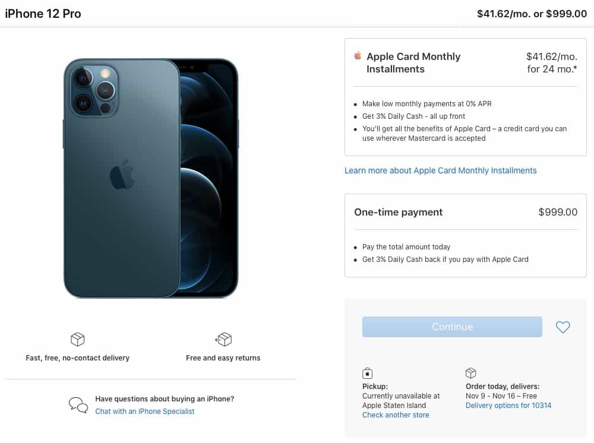Check another store for pickup

click(396, 414)
